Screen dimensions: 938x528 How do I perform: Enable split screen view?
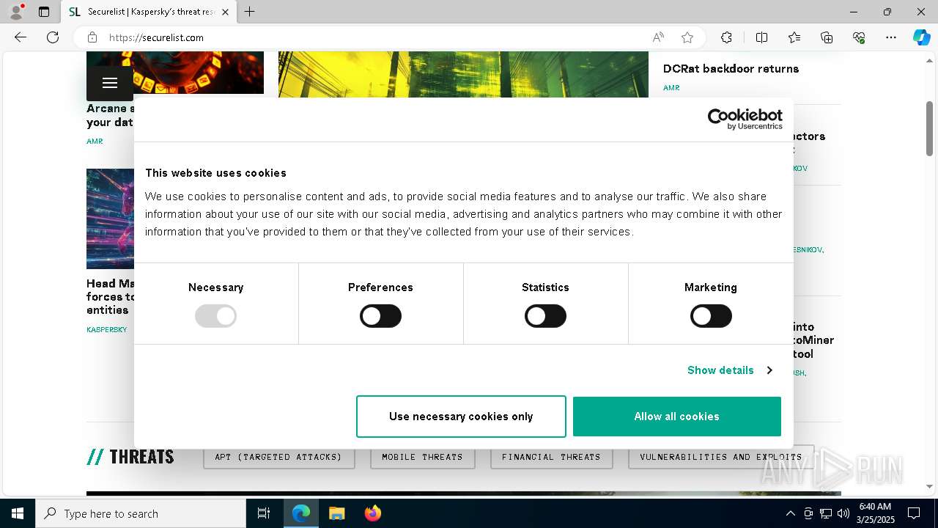click(x=761, y=37)
